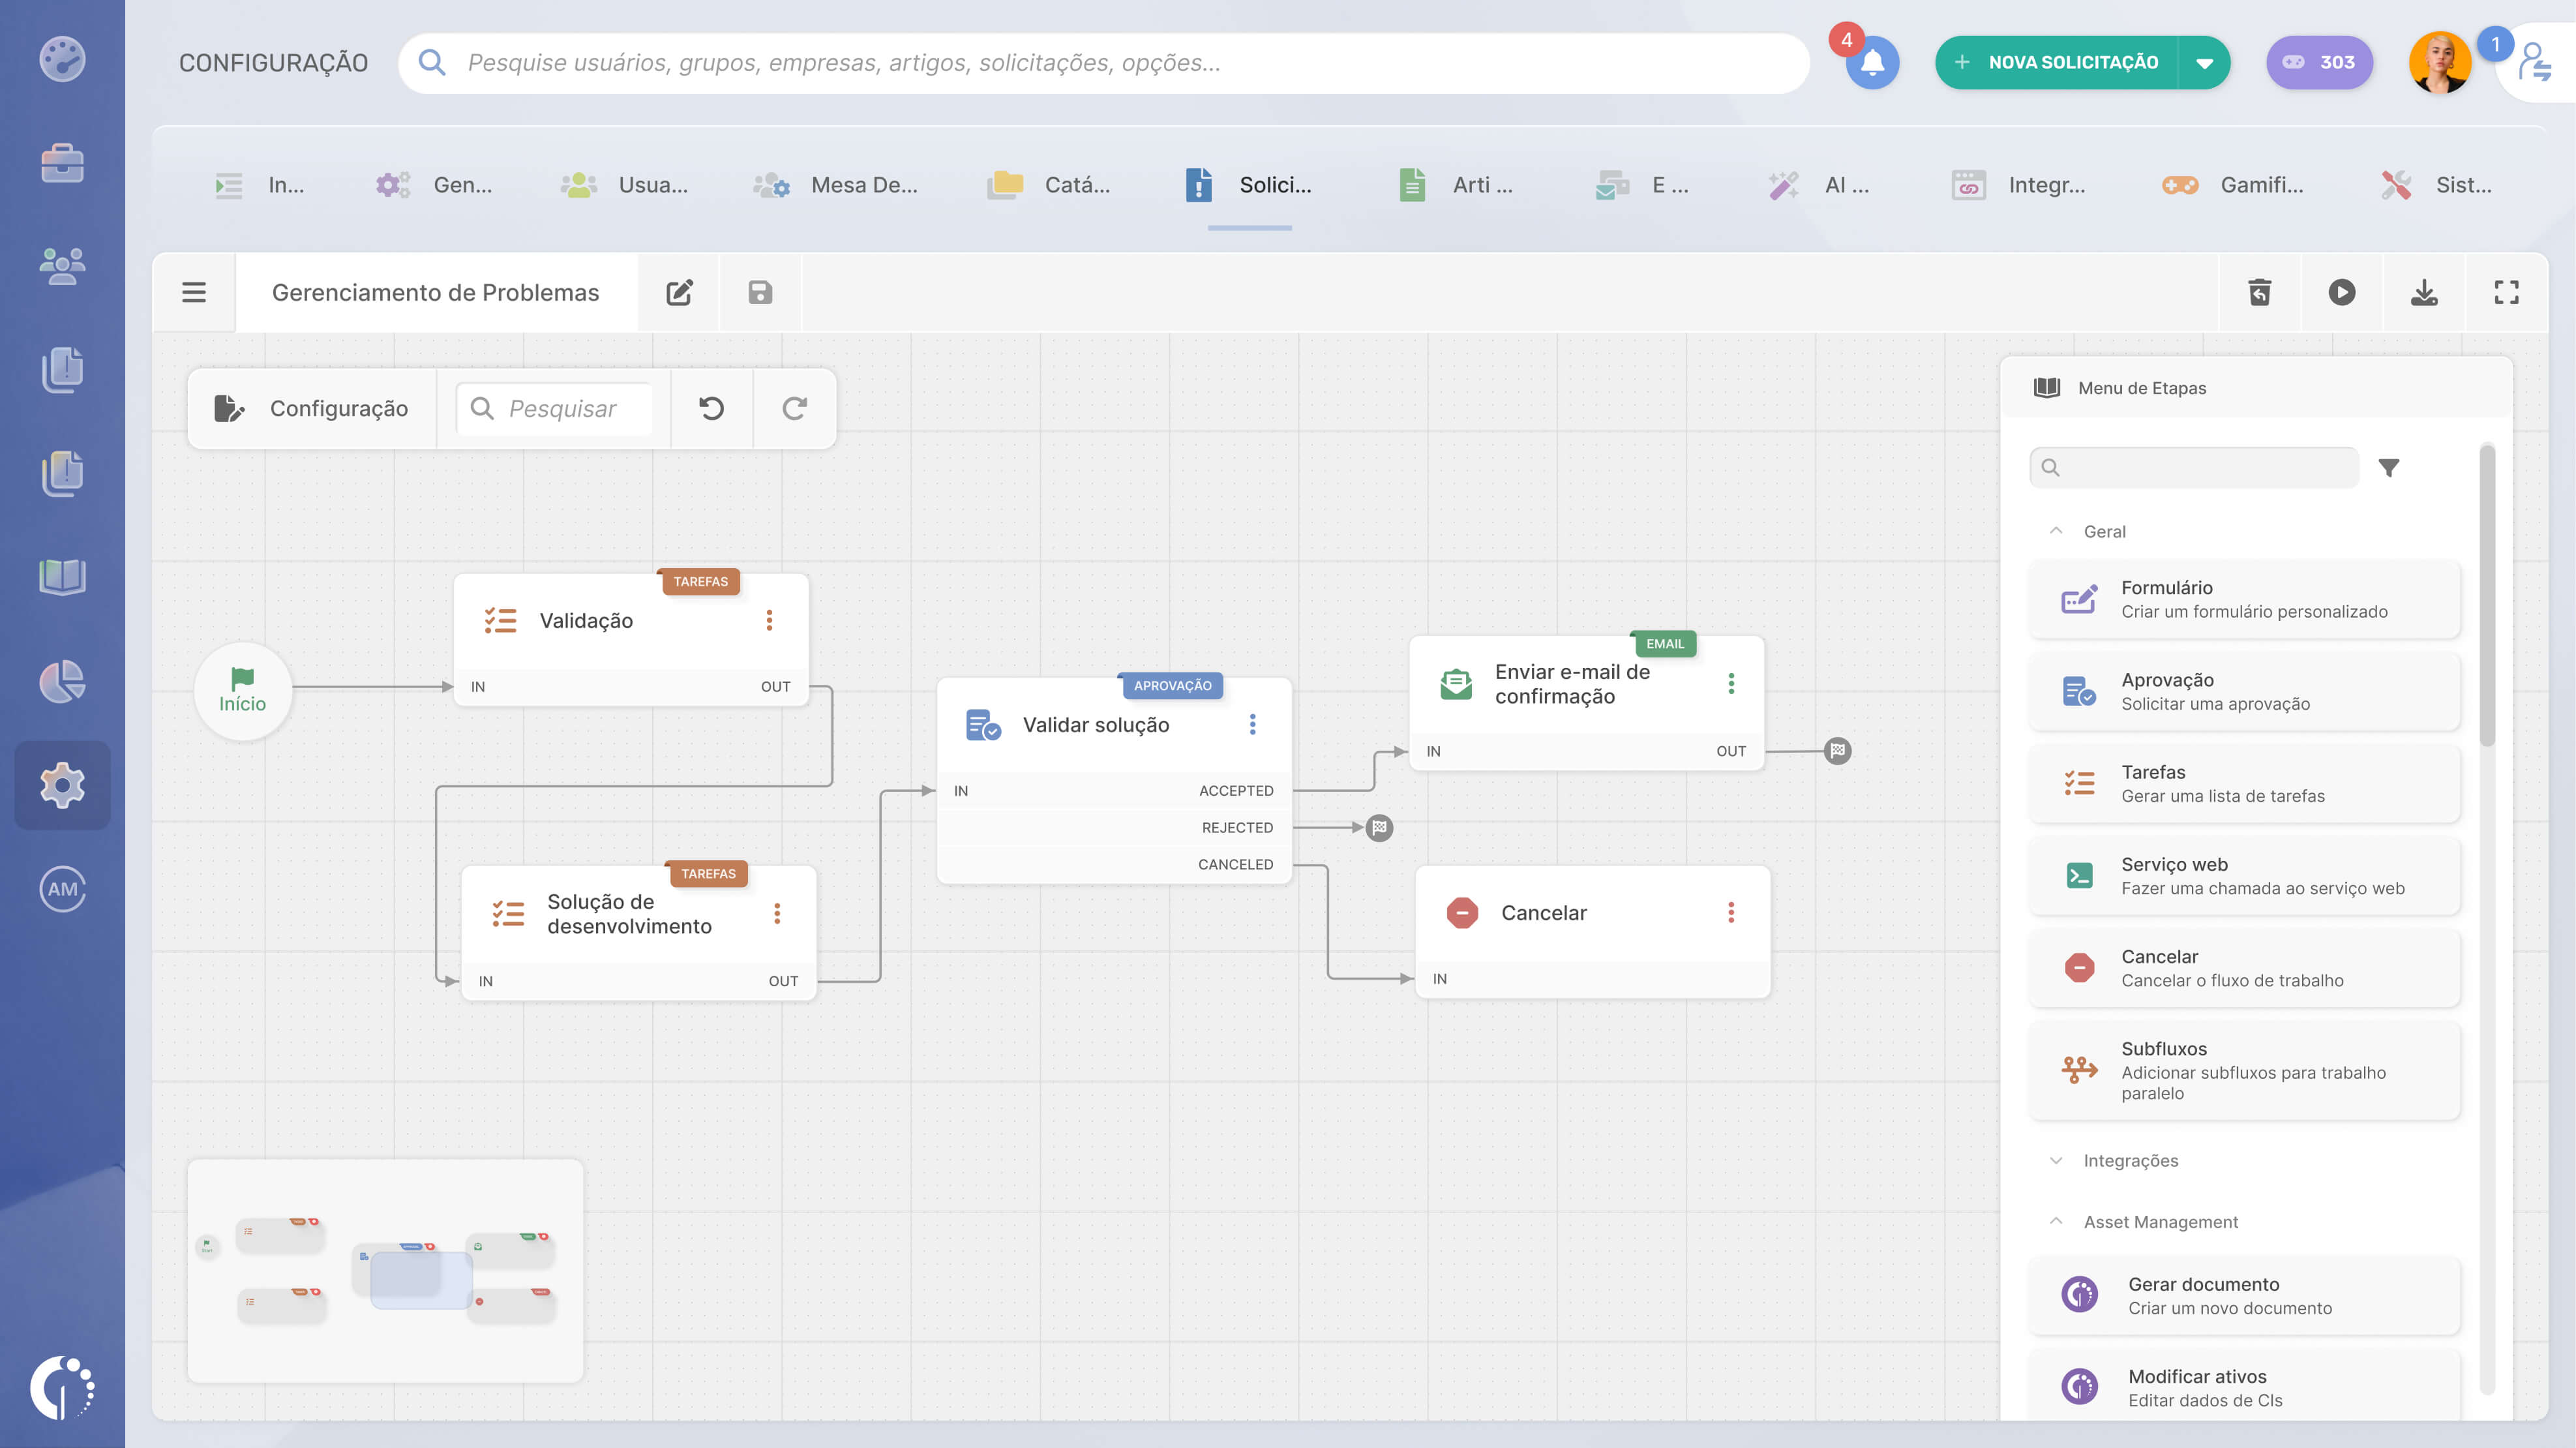The width and height of the screenshot is (2576, 1448).
Task: Expand the Nova Solicitação dropdown arrow
Action: [x=2204, y=62]
